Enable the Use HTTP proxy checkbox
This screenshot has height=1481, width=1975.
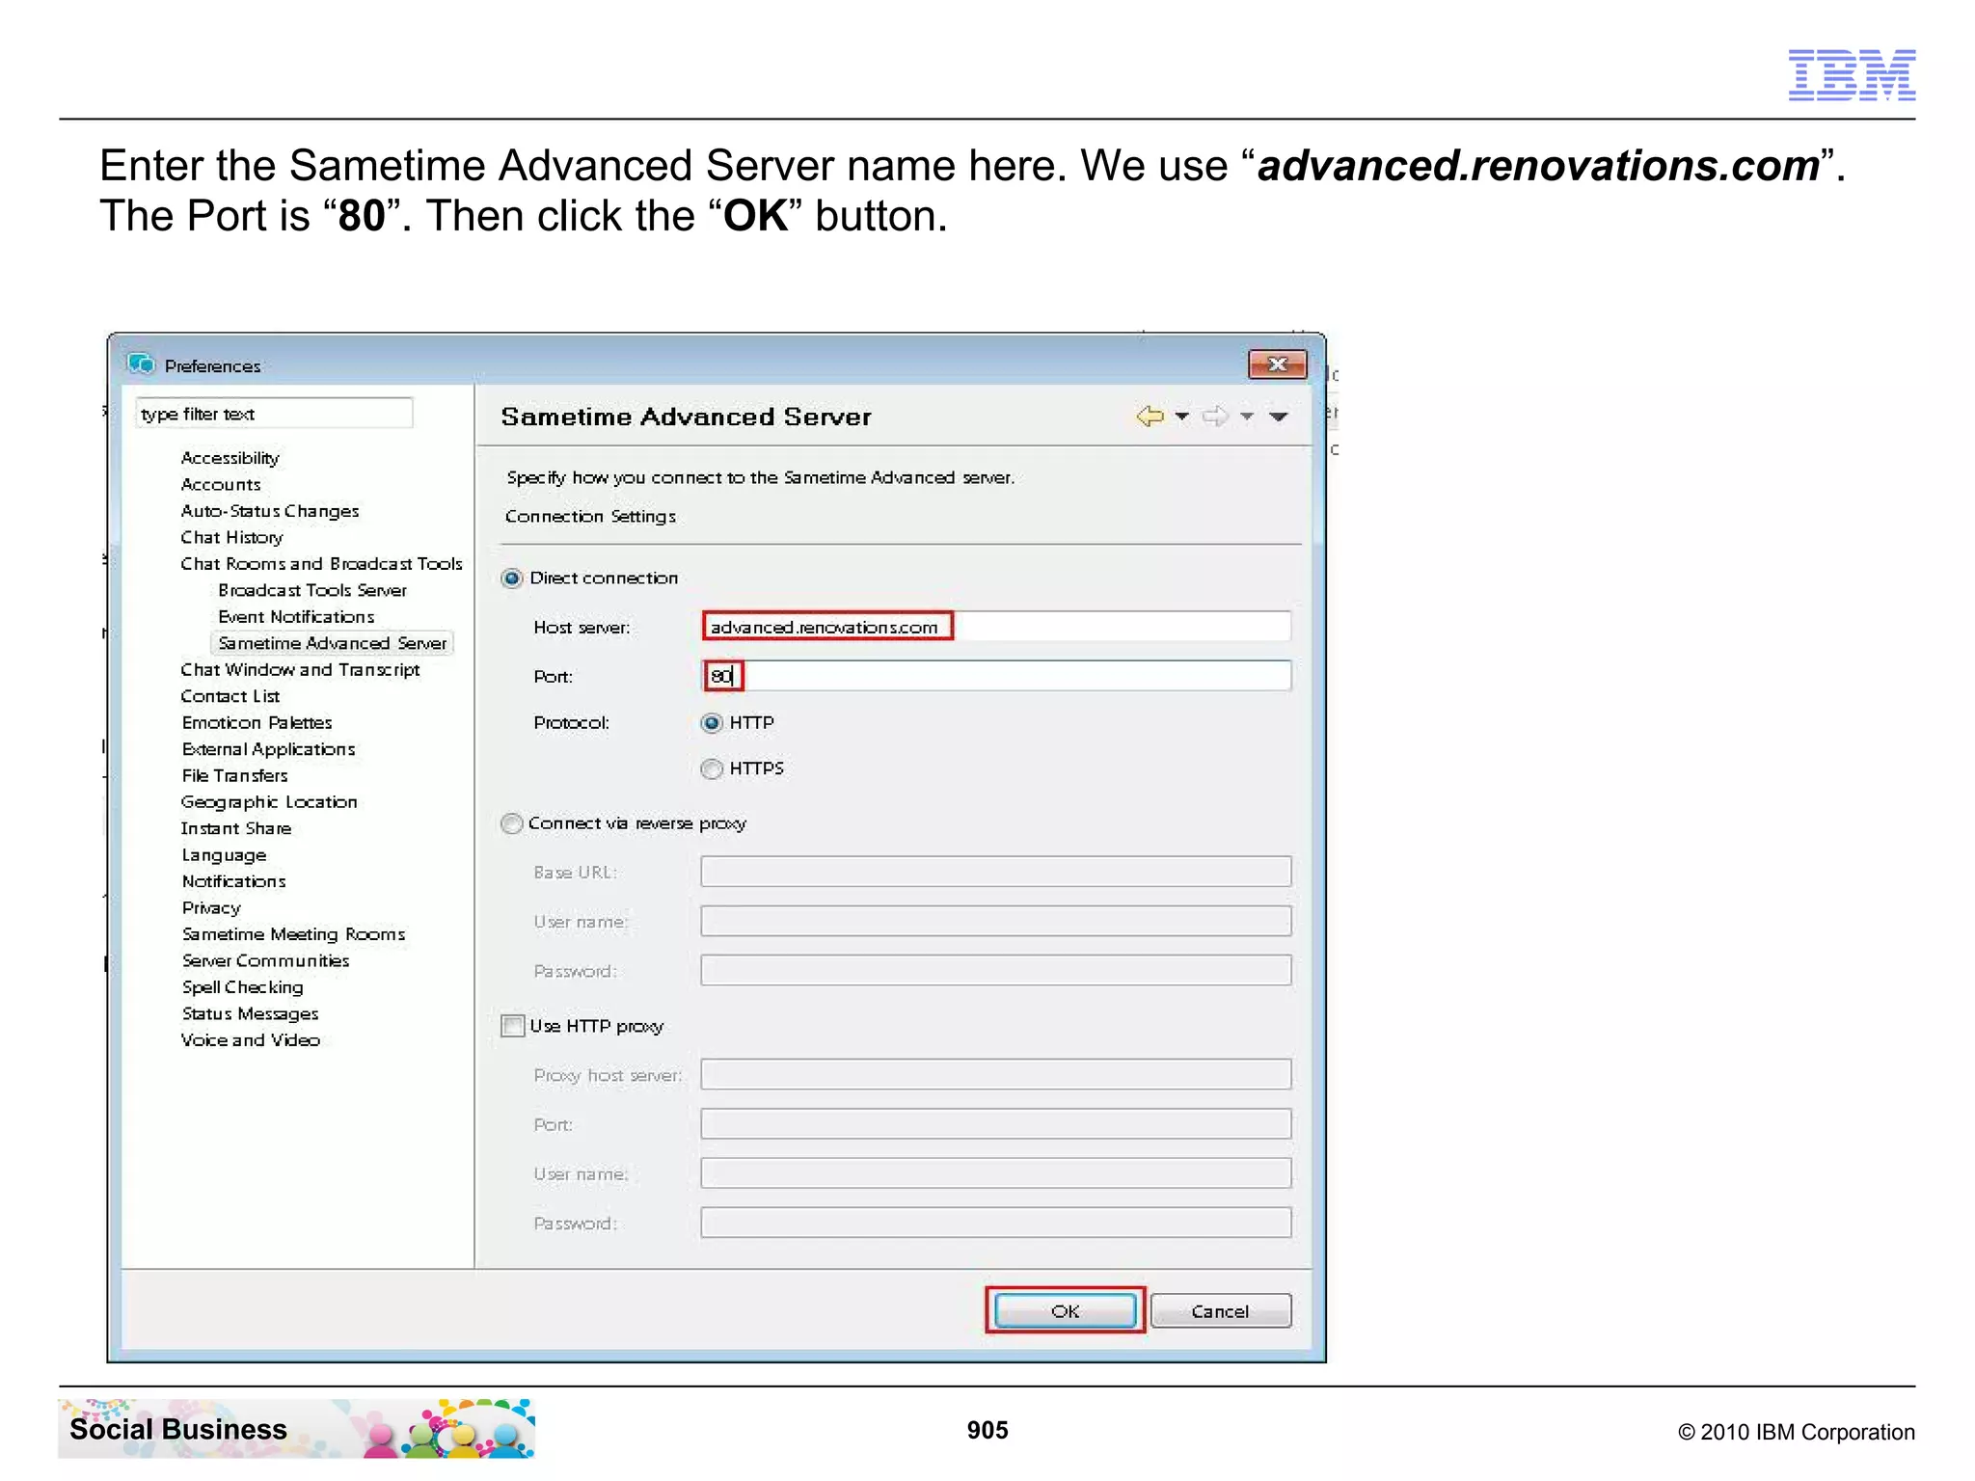[513, 1026]
